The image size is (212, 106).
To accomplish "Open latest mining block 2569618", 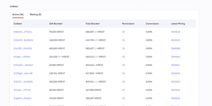I will click(x=176, y=32).
